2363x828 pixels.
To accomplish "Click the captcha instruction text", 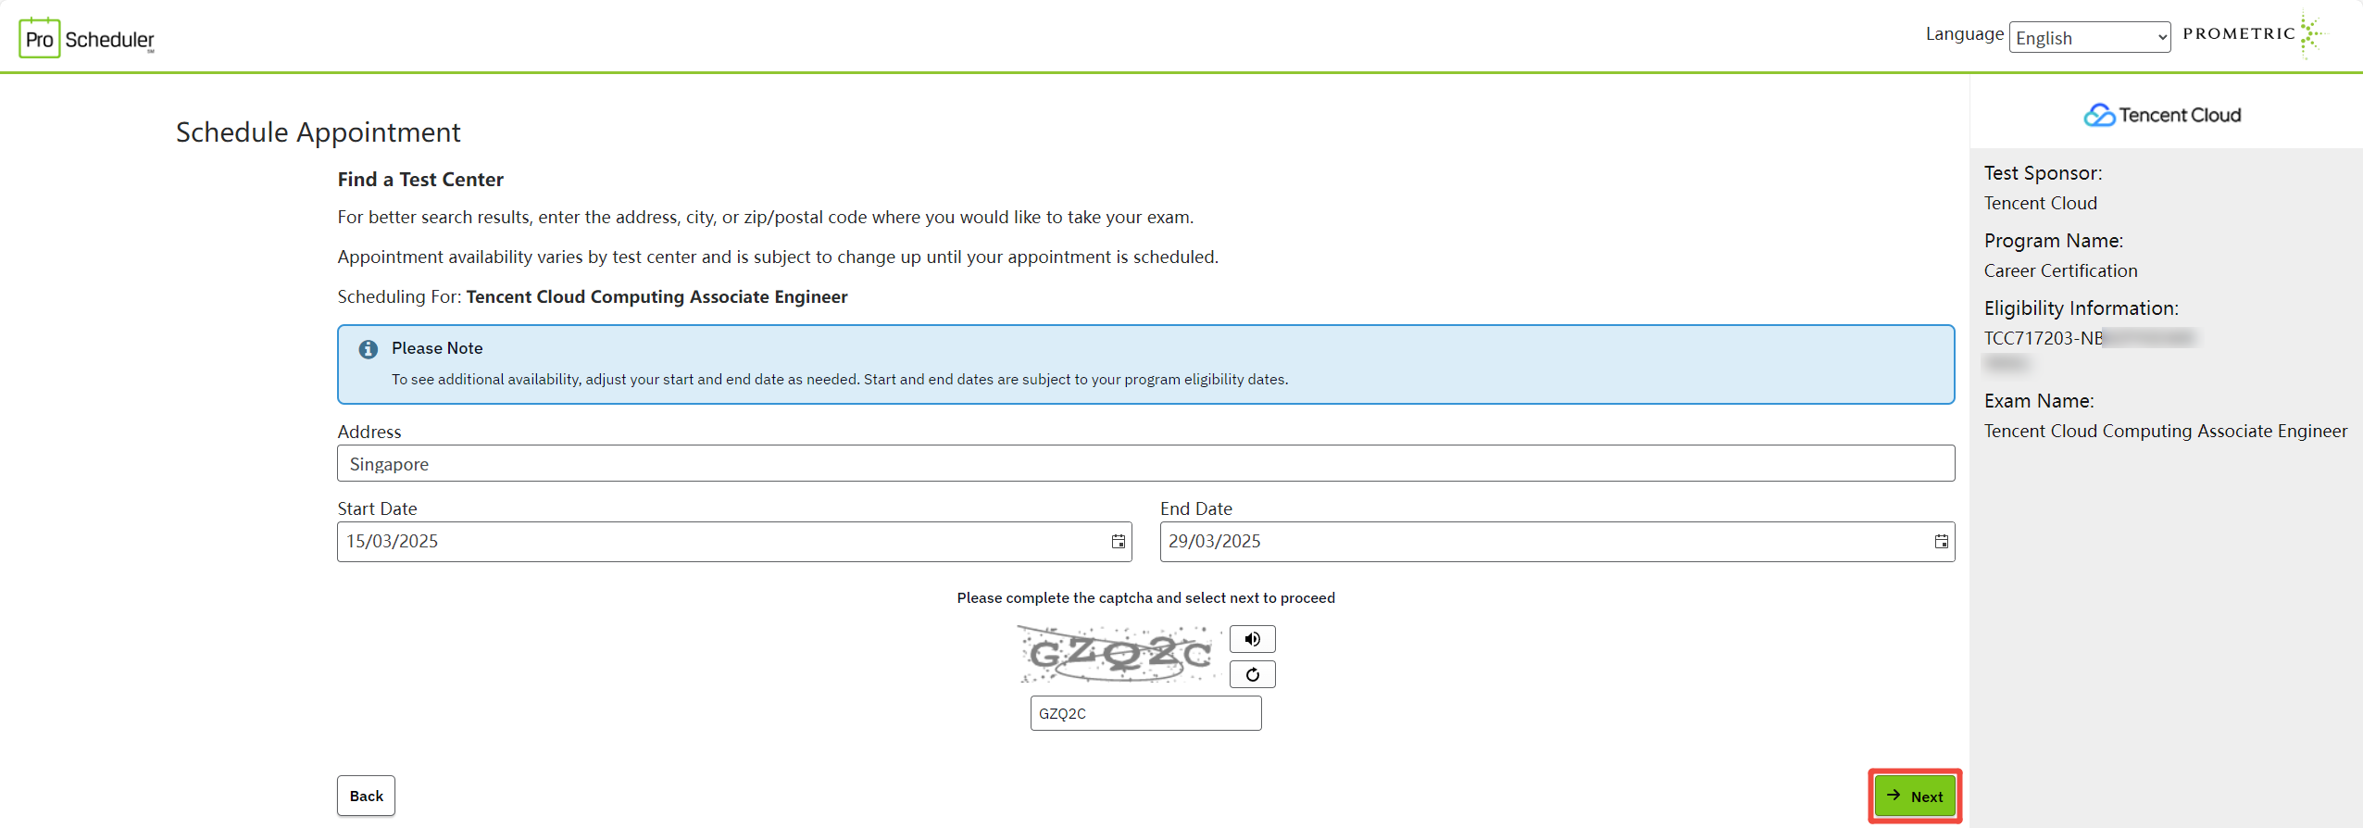I will [1145, 598].
